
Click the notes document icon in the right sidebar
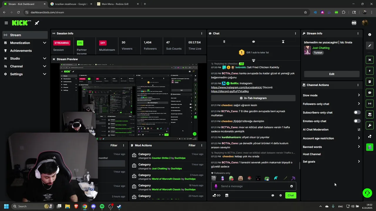(x=370, y=81)
